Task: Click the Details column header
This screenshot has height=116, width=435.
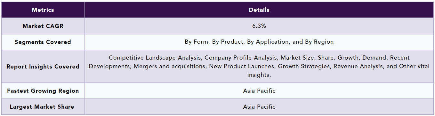Action: click(259, 10)
